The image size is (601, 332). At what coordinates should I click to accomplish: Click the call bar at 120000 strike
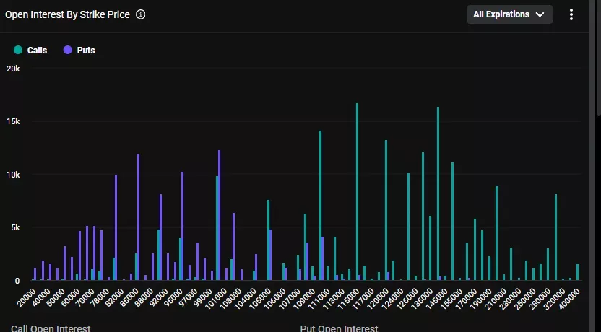(386, 209)
